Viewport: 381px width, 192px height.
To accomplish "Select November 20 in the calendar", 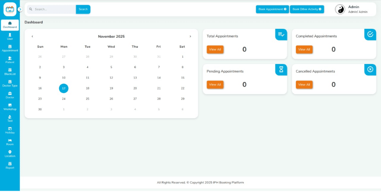I will pos(135,88).
